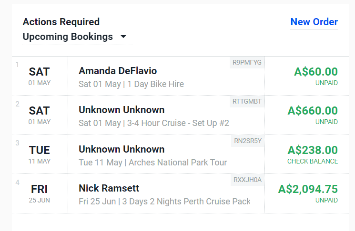Select booking code RTTGMBT
The height and width of the screenshot is (231, 355).
(247, 101)
